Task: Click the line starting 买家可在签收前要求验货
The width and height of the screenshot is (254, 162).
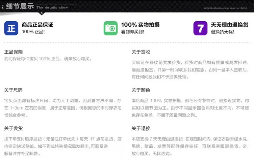Action: click(190, 63)
